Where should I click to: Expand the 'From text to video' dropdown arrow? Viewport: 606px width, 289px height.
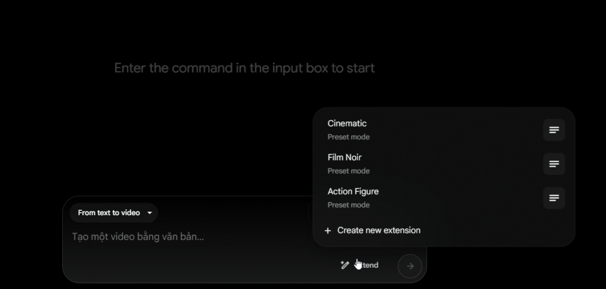150,213
